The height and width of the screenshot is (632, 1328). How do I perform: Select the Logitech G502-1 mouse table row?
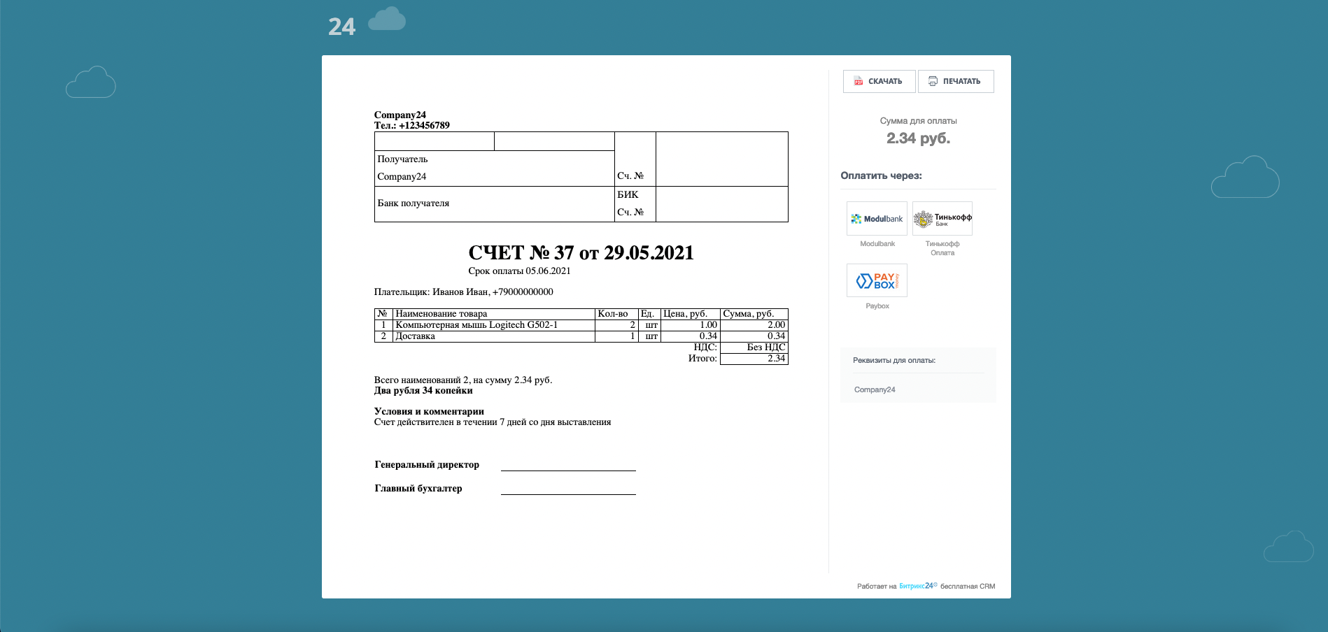tap(476, 325)
